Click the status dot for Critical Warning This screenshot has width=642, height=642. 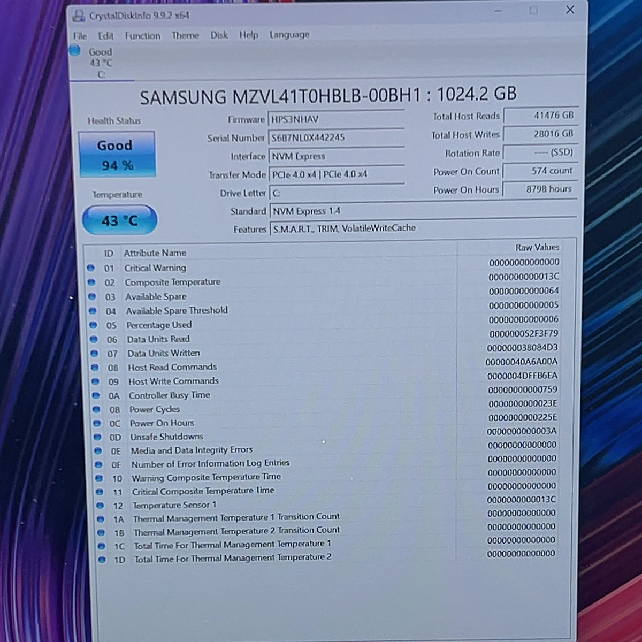pos(91,267)
